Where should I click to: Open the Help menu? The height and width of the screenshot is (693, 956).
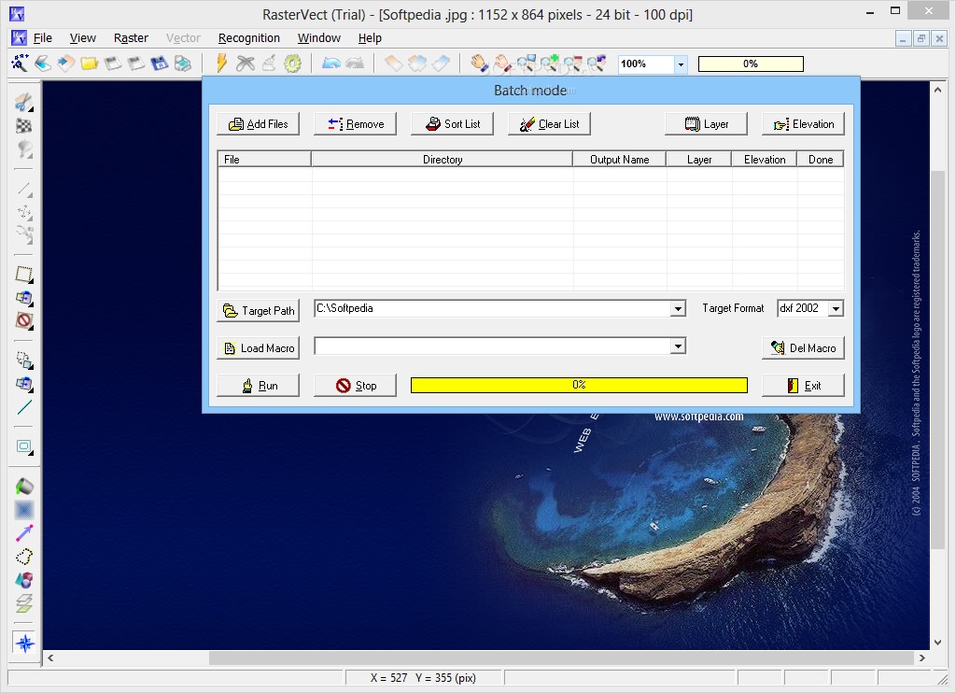click(370, 37)
